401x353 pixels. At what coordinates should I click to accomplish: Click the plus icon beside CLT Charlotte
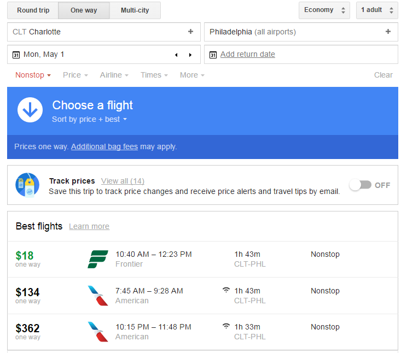click(190, 32)
